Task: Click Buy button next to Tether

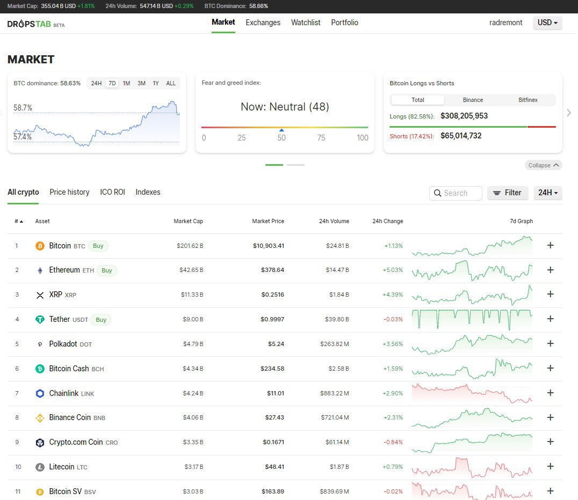Action: [101, 320]
